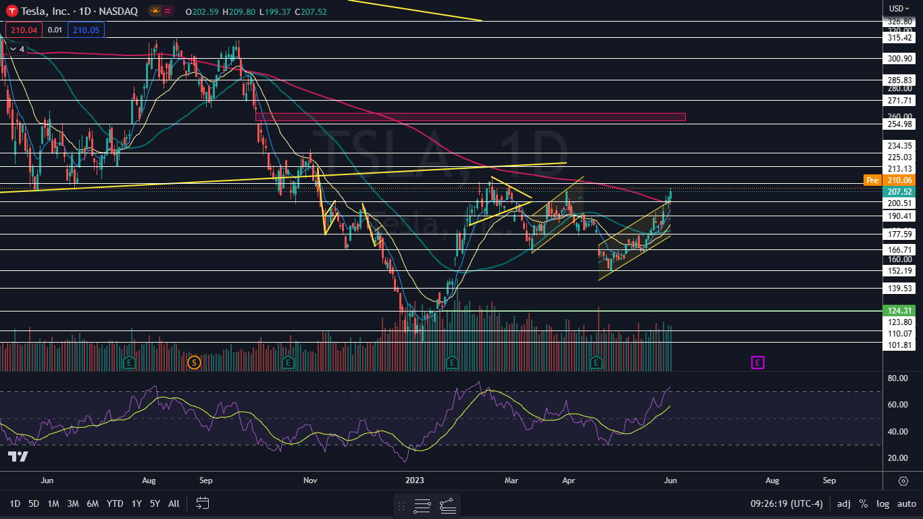Click the close value C207.52

(311, 11)
